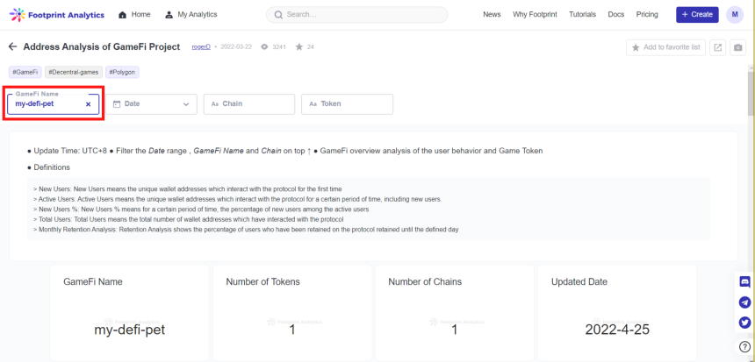The image size is (755, 362).
Task: Open the Telegram icon link
Action: [744, 302]
